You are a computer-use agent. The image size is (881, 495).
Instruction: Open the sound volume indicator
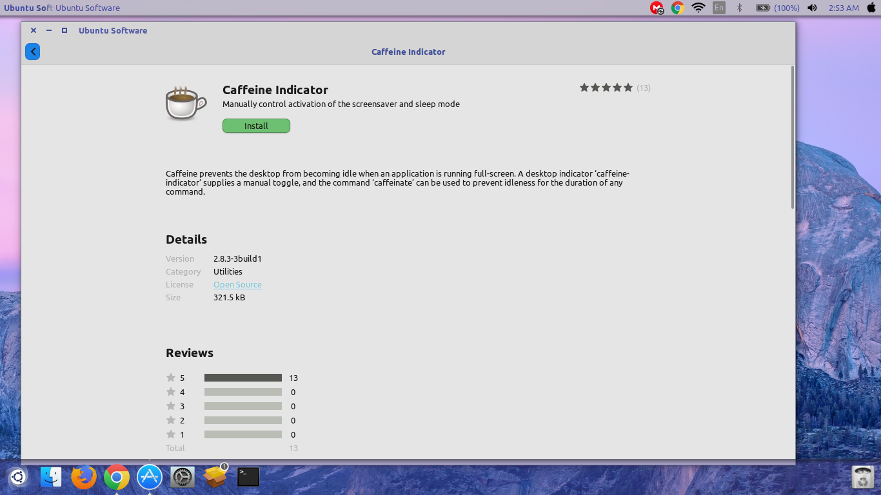coord(812,8)
